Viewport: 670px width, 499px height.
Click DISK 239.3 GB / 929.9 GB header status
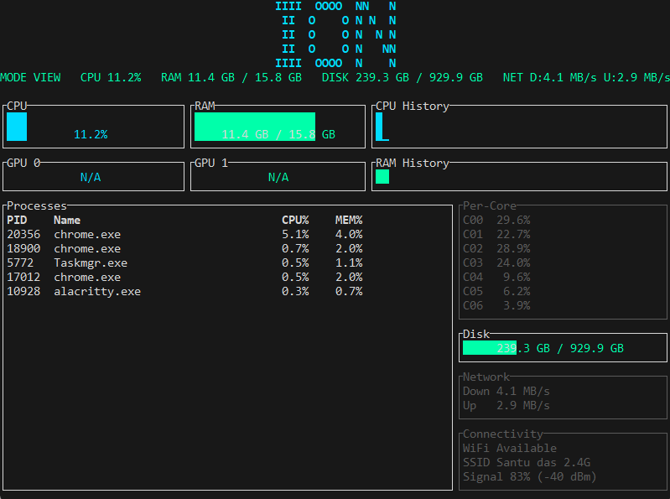403,77
